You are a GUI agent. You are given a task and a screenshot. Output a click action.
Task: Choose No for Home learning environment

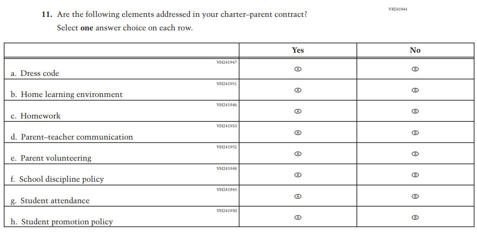[x=415, y=90]
